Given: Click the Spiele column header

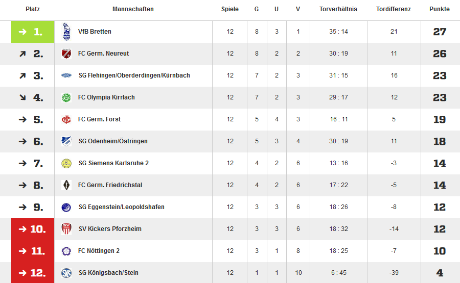Looking at the screenshot, I should (229, 9).
